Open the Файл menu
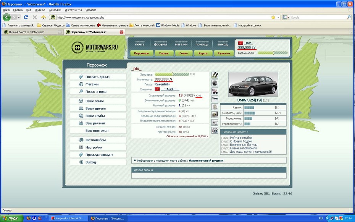 tap(6, 10)
